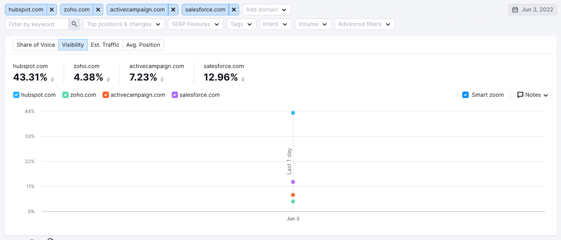Screen dimensions: 561x240
Task: Open the Add domain dropdown
Action: tap(266, 10)
